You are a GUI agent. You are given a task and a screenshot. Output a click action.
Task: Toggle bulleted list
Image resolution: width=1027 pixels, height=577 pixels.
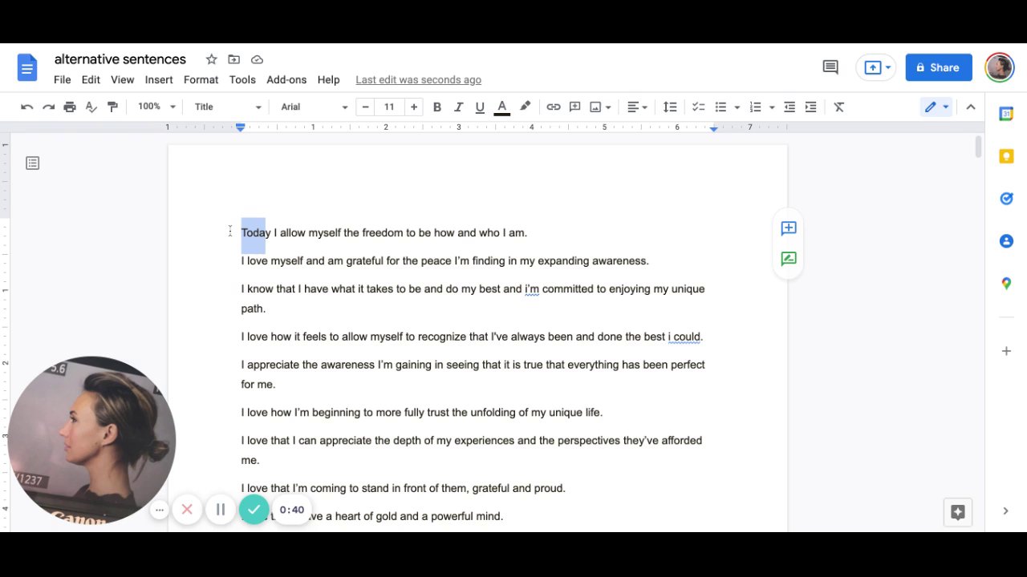(x=721, y=107)
